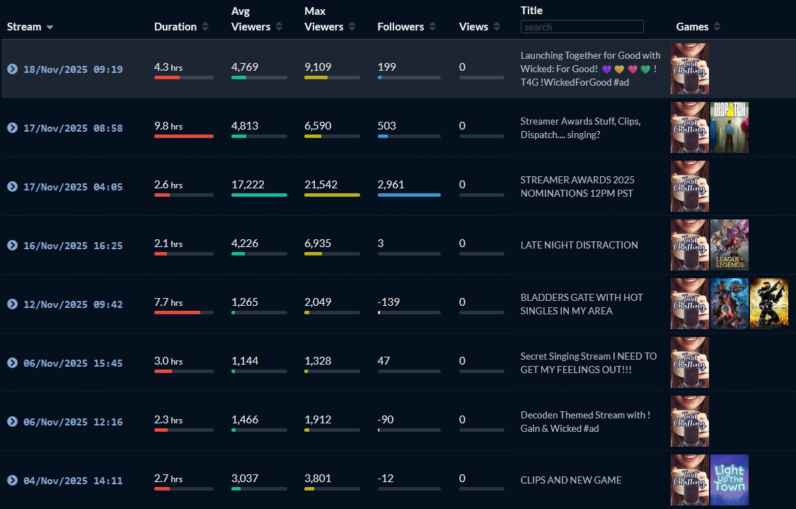Screen dimensions: 796x509
Task: Sort by Stream column descending arrow
Action: pos(50,28)
